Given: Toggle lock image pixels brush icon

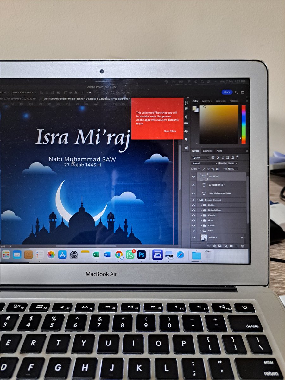Looking at the screenshot, I should point(204,169).
